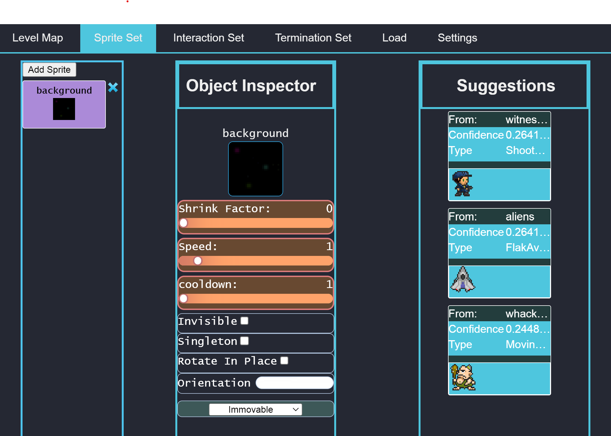Select the background sprite thumbnail in list
The image size is (611, 436).
click(64, 109)
